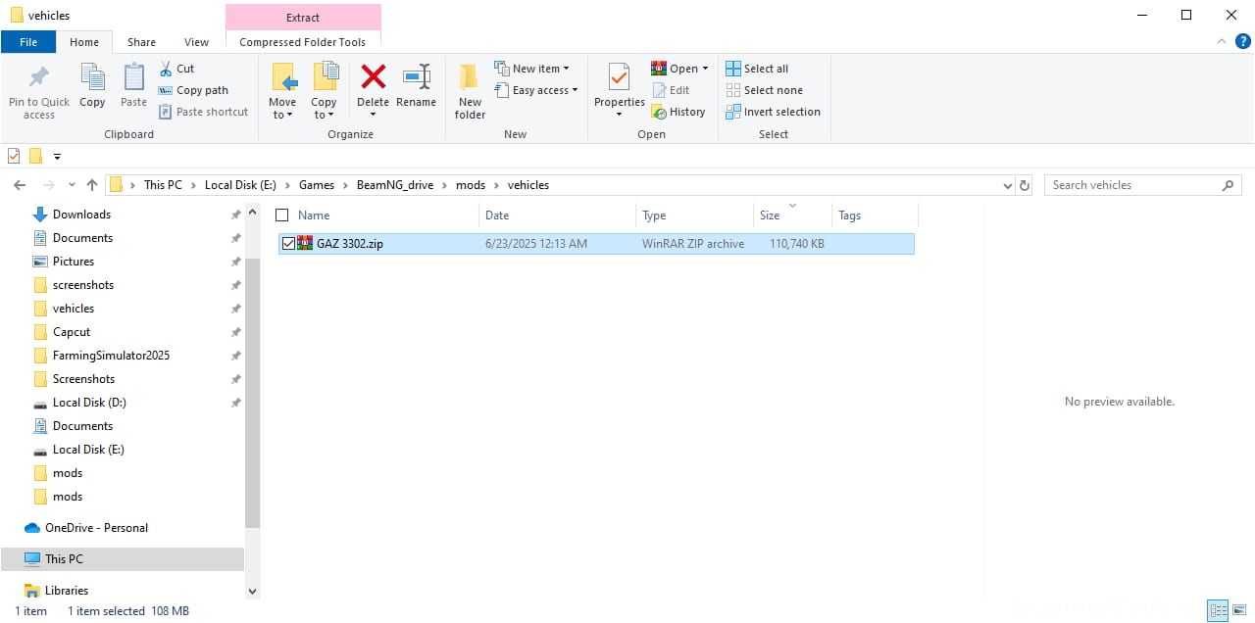Screen dimensions: 1255x623
Task: Open the recent locations dropdown arrow
Action: click(x=72, y=185)
